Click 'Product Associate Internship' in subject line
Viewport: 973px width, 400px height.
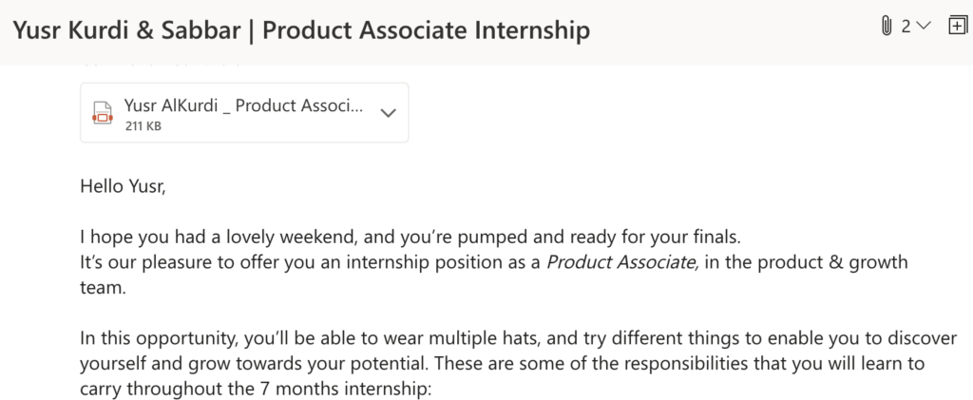point(426,30)
